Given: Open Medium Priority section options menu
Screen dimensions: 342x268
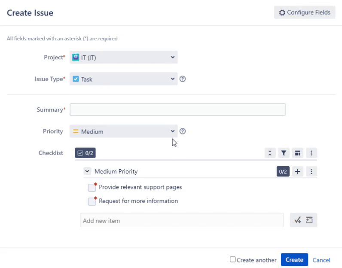Looking at the screenshot, I should [311, 171].
